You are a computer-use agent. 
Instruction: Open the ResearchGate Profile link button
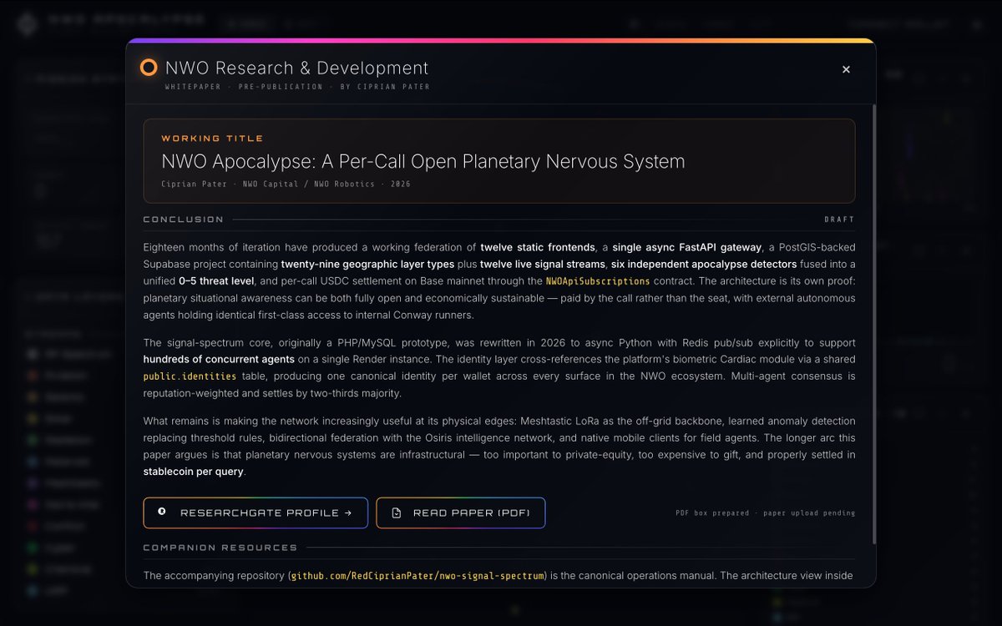point(256,513)
